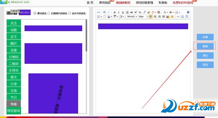Center-align text in the editor
218x118 pixels.
point(155,17)
